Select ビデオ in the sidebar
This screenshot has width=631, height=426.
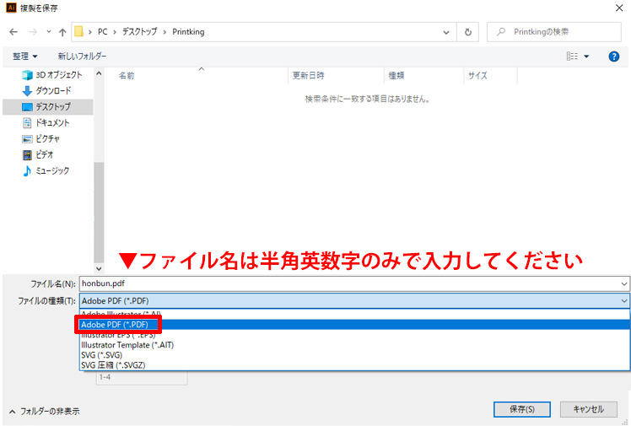pyautogui.click(x=38, y=155)
